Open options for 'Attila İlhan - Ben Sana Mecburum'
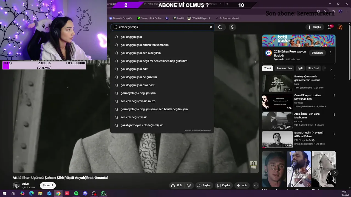The width and height of the screenshot is (351, 197). pyautogui.click(x=334, y=114)
